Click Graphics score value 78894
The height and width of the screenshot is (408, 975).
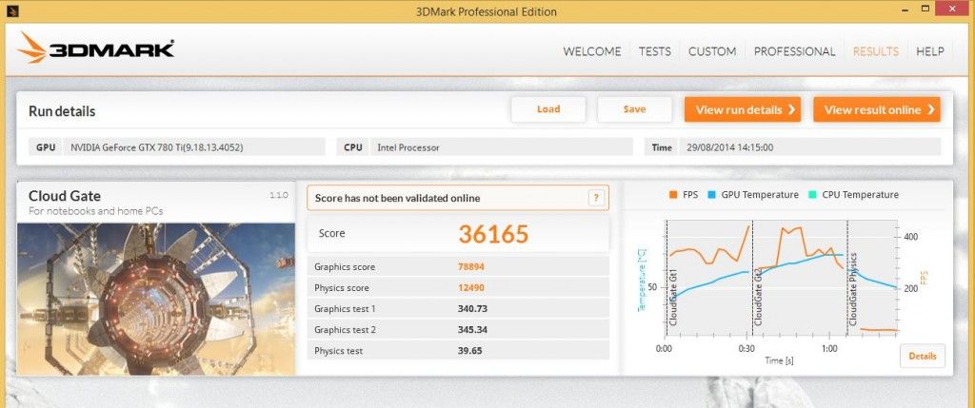[470, 267]
